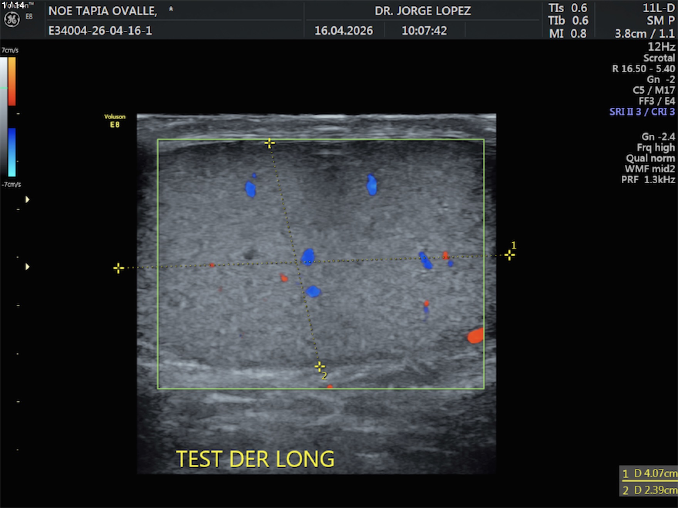This screenshot has height=508, width=678.
Task: Click the SRI II 3 / CRI 3 setting
Action: (642, 112)
